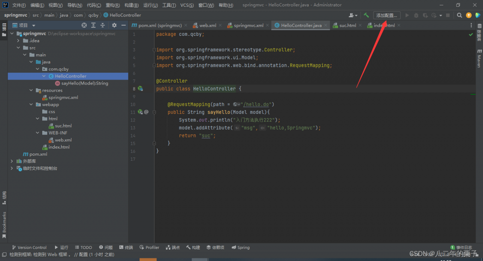Click the /hello.do URL link in code
The width and height of the screenshot is (483, 261).
(258, 104)
